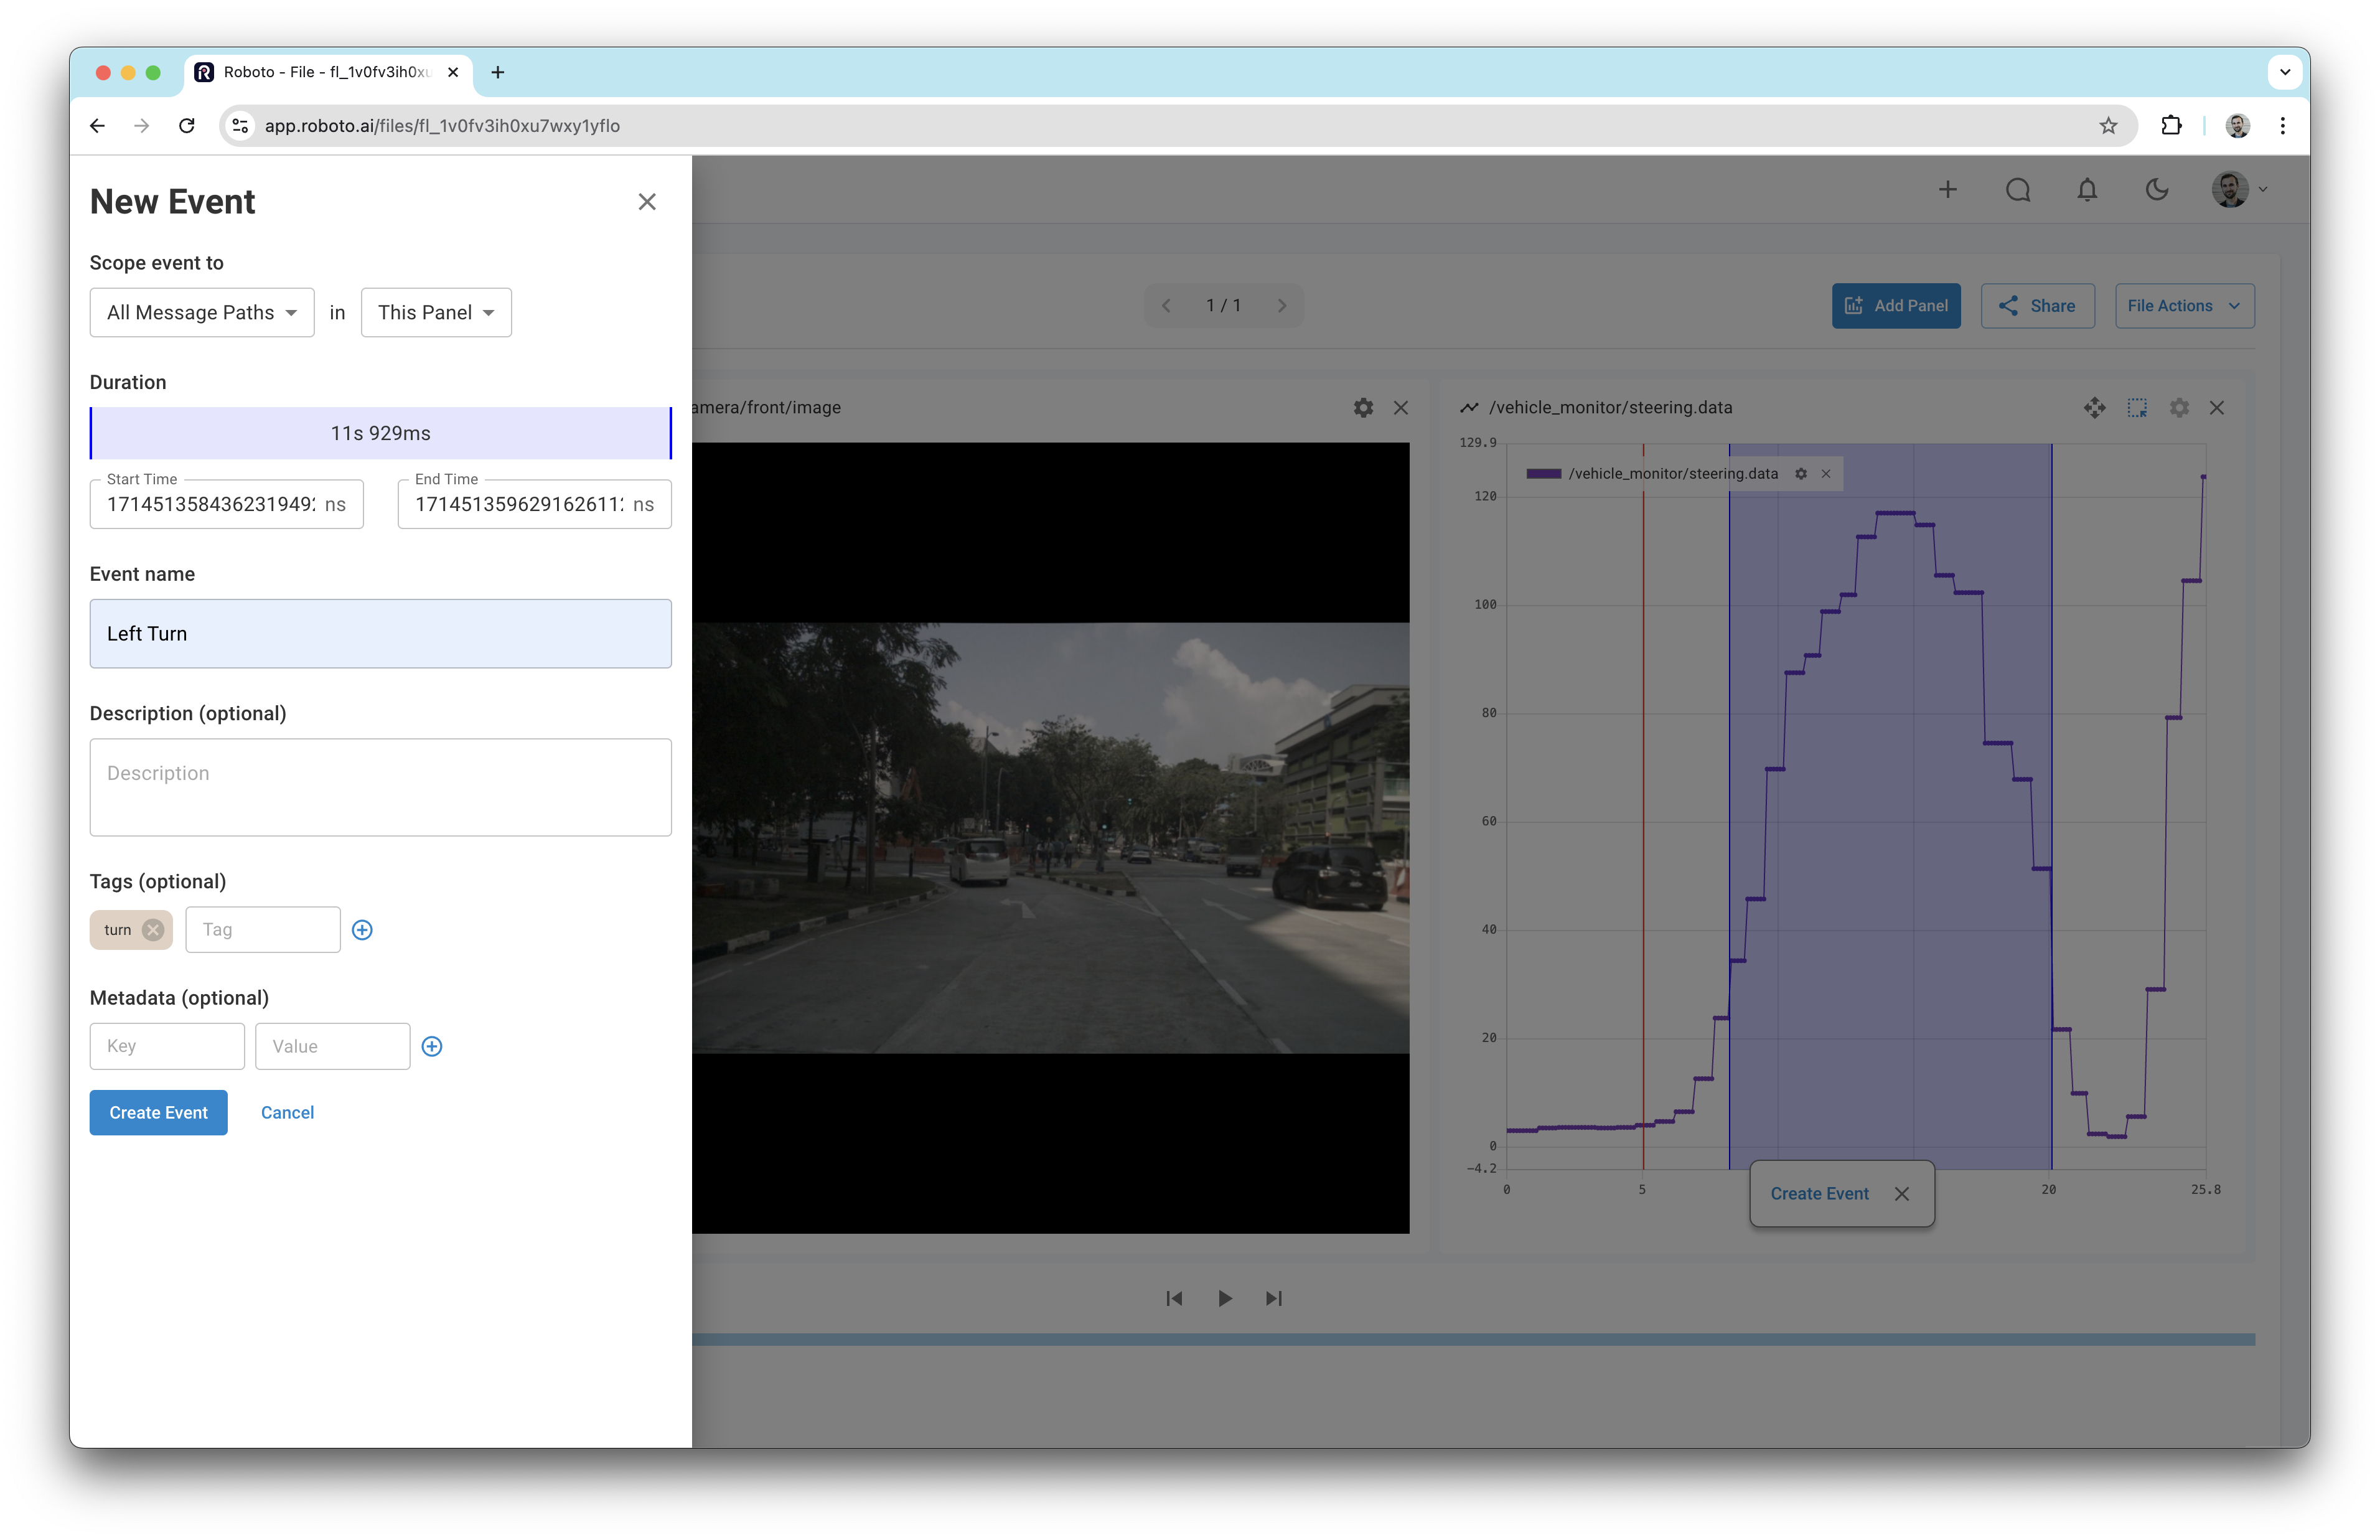Image resolution: width=2380 pixels, height=1540 pixels.
Task: Click the Description text area
Action: pos(380,787)
